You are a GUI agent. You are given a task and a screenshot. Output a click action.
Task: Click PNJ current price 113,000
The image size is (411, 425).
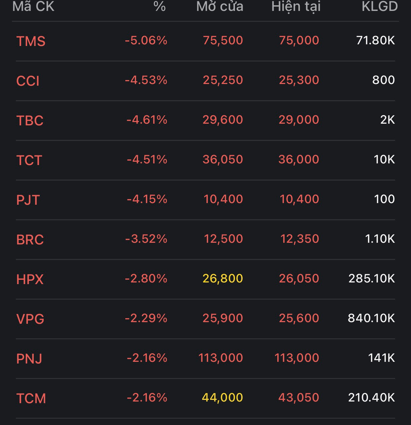click(x=297, y=358)
